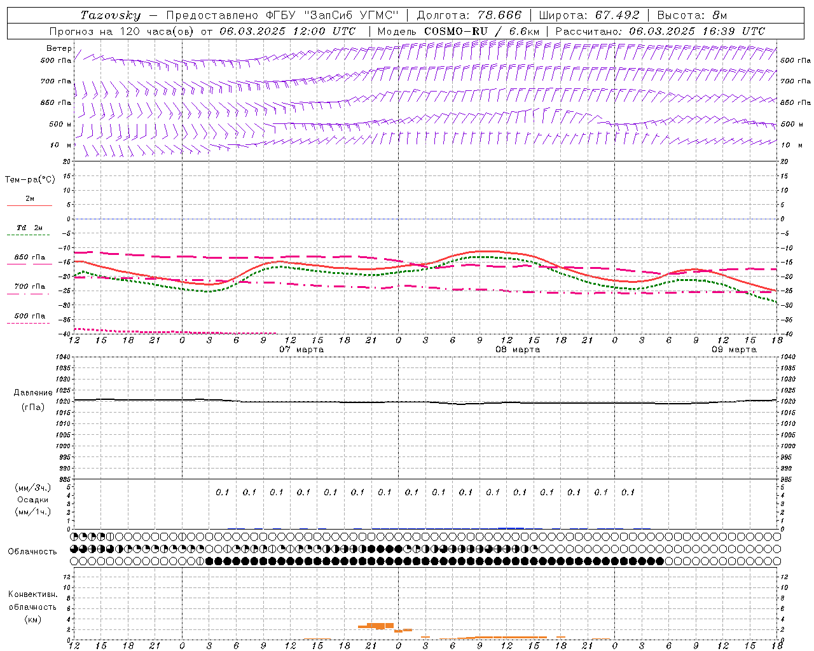Click the Осадки precipitation label
814x651 pixels.
pos(32,500)
